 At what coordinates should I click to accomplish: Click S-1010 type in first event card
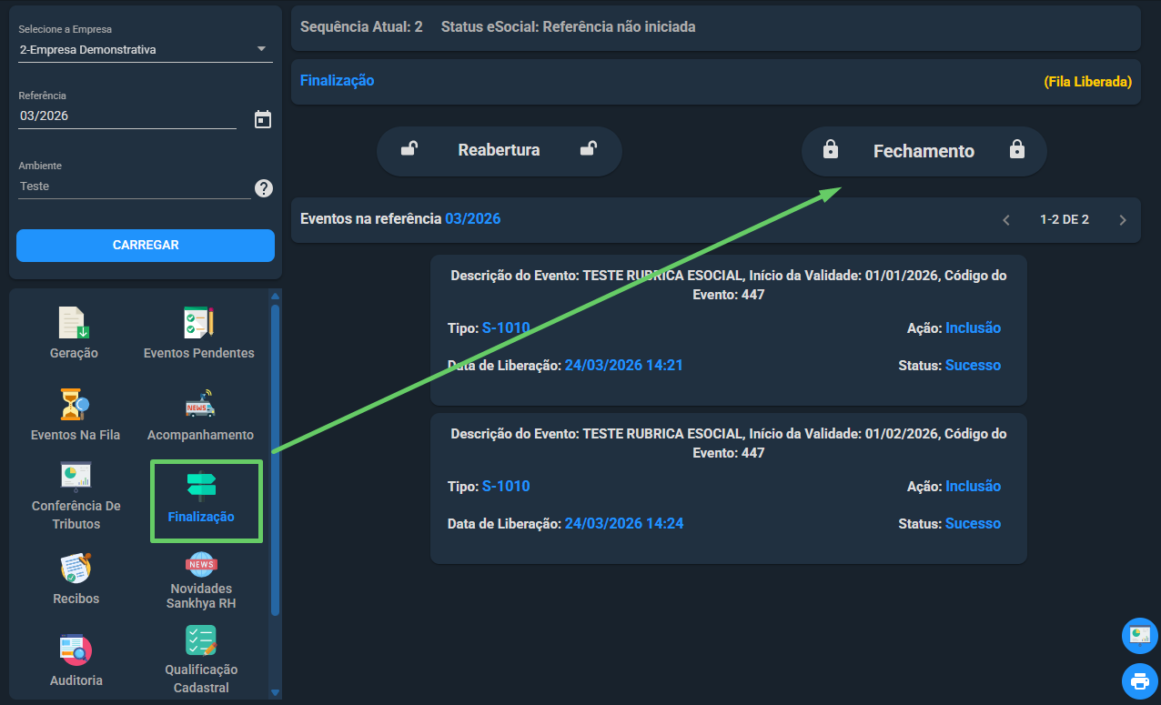point(506,327)
